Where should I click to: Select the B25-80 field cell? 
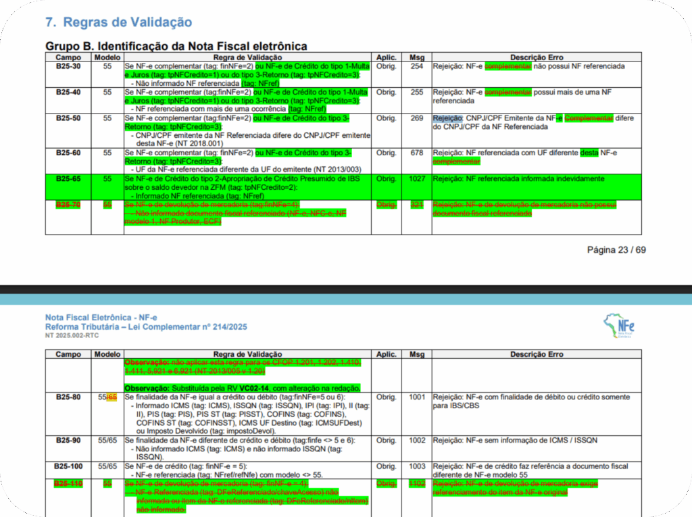[x=68, y=397]
